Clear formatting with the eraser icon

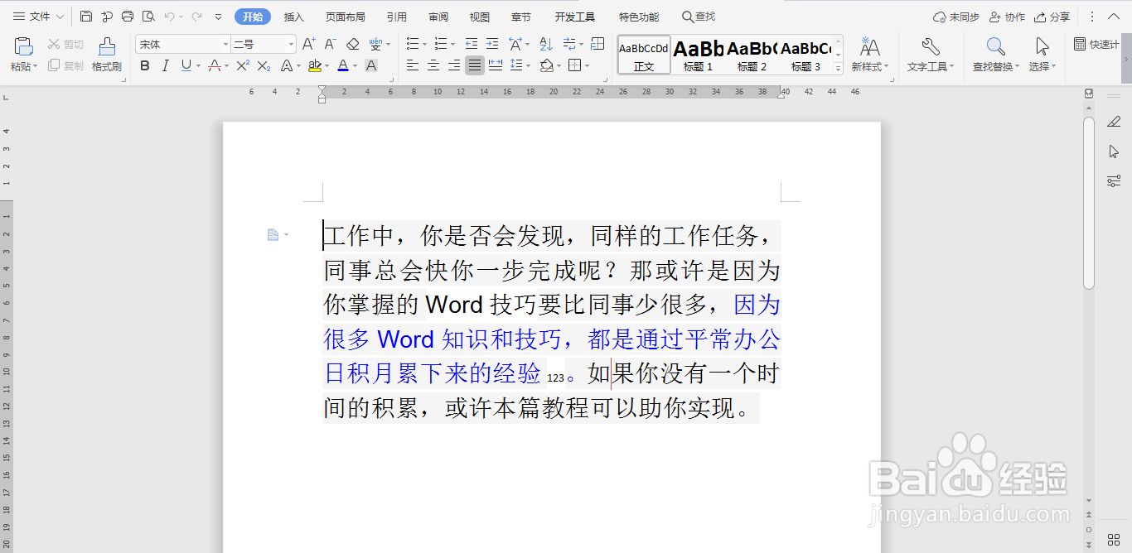tap(354, 43)
